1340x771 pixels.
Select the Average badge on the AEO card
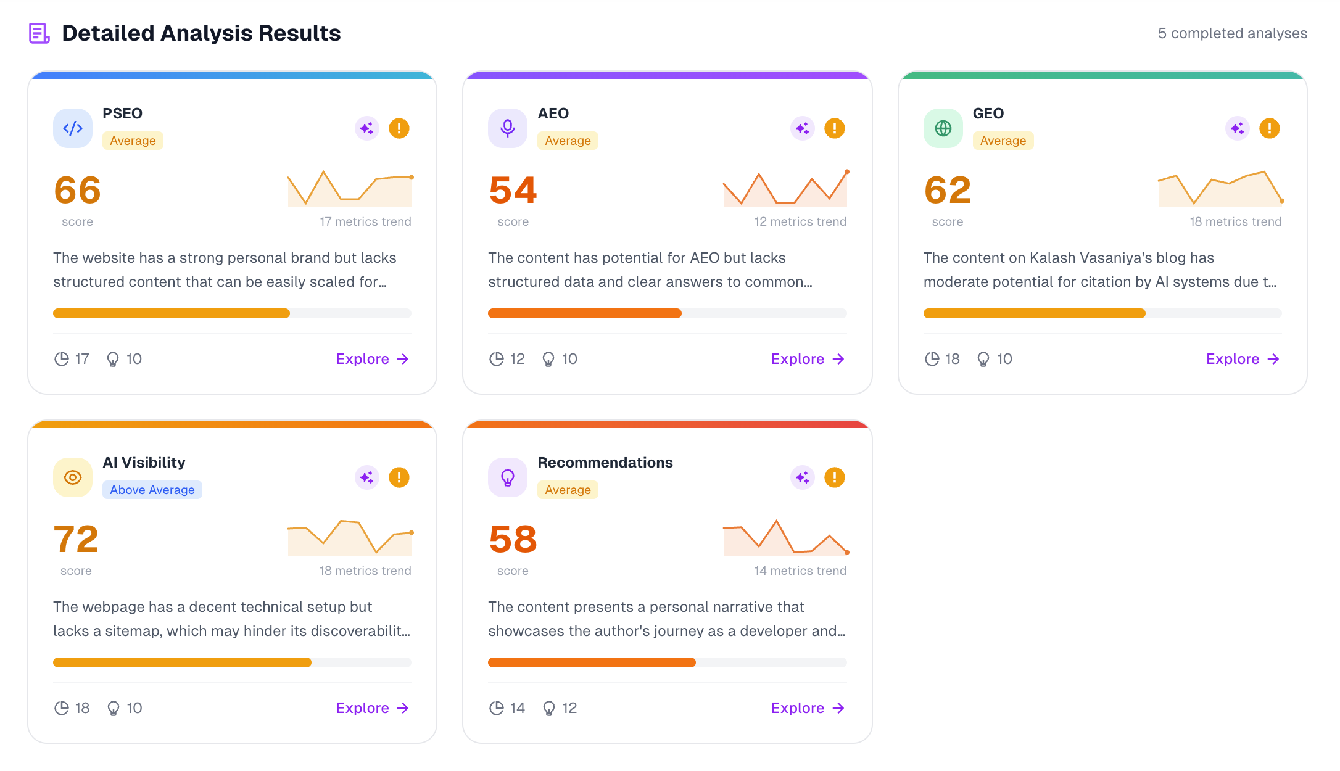tap(568, 140)
